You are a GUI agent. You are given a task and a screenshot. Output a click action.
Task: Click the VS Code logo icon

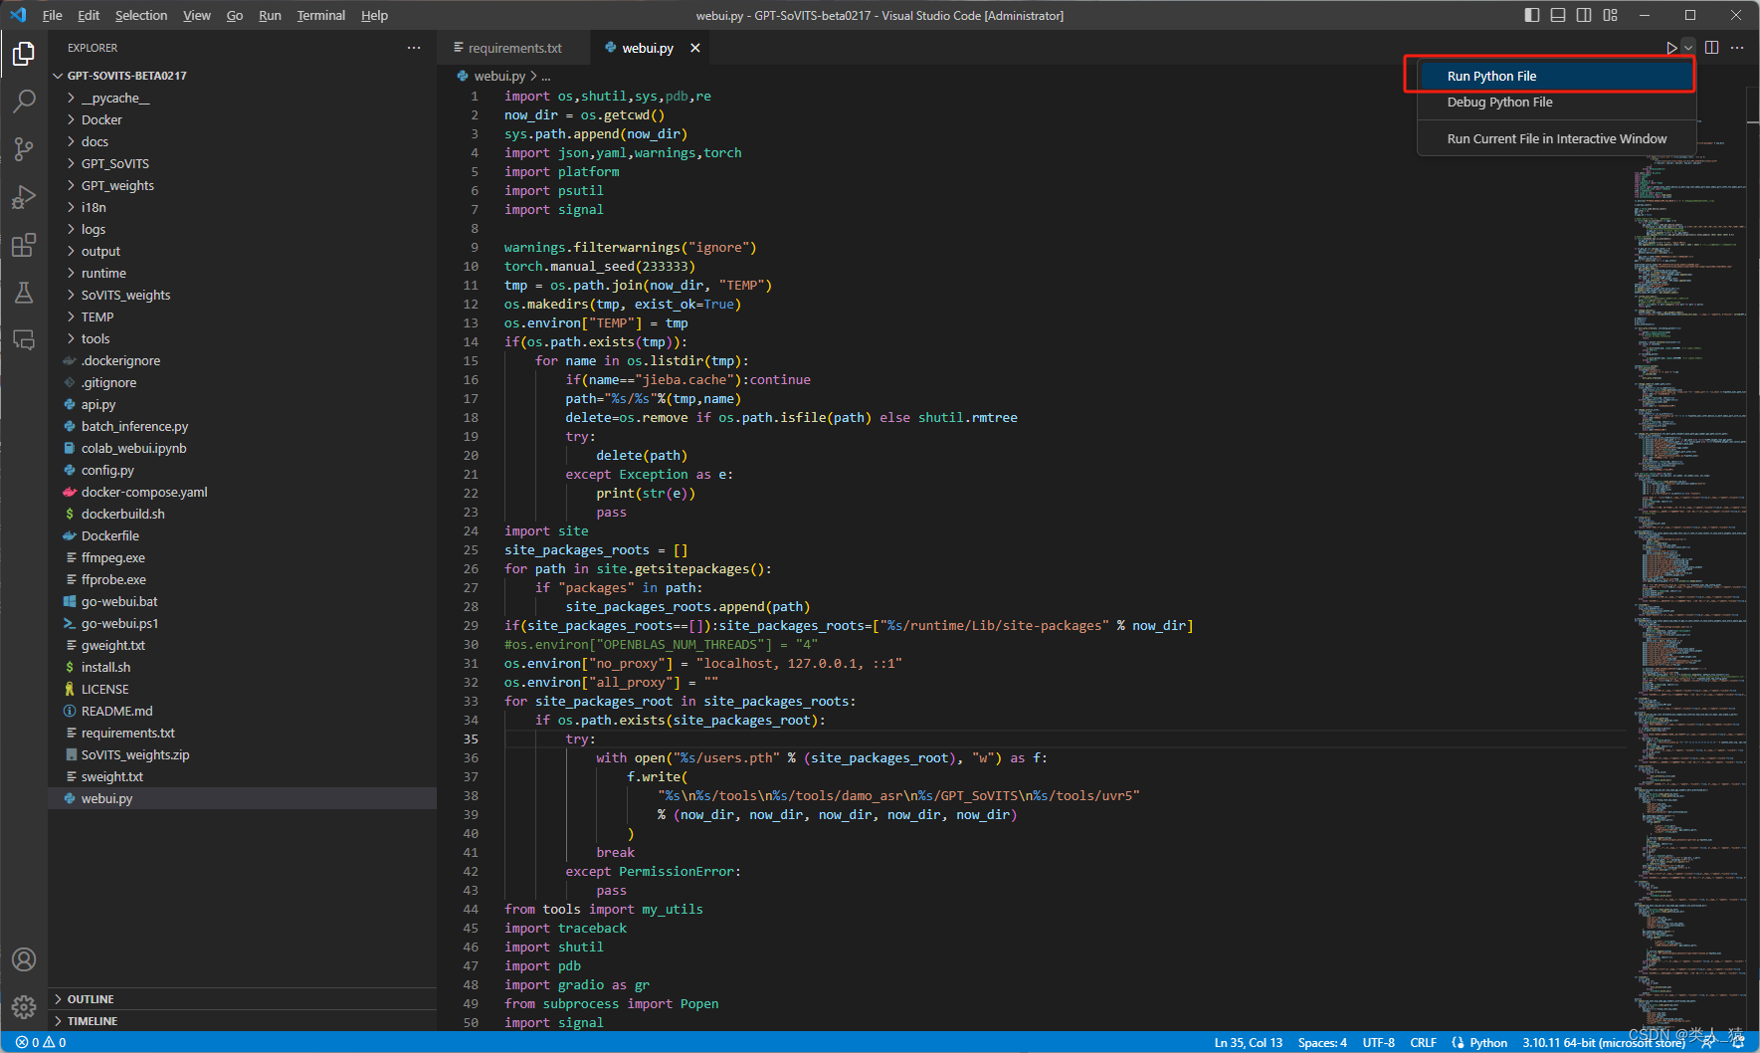click(18, 15)
